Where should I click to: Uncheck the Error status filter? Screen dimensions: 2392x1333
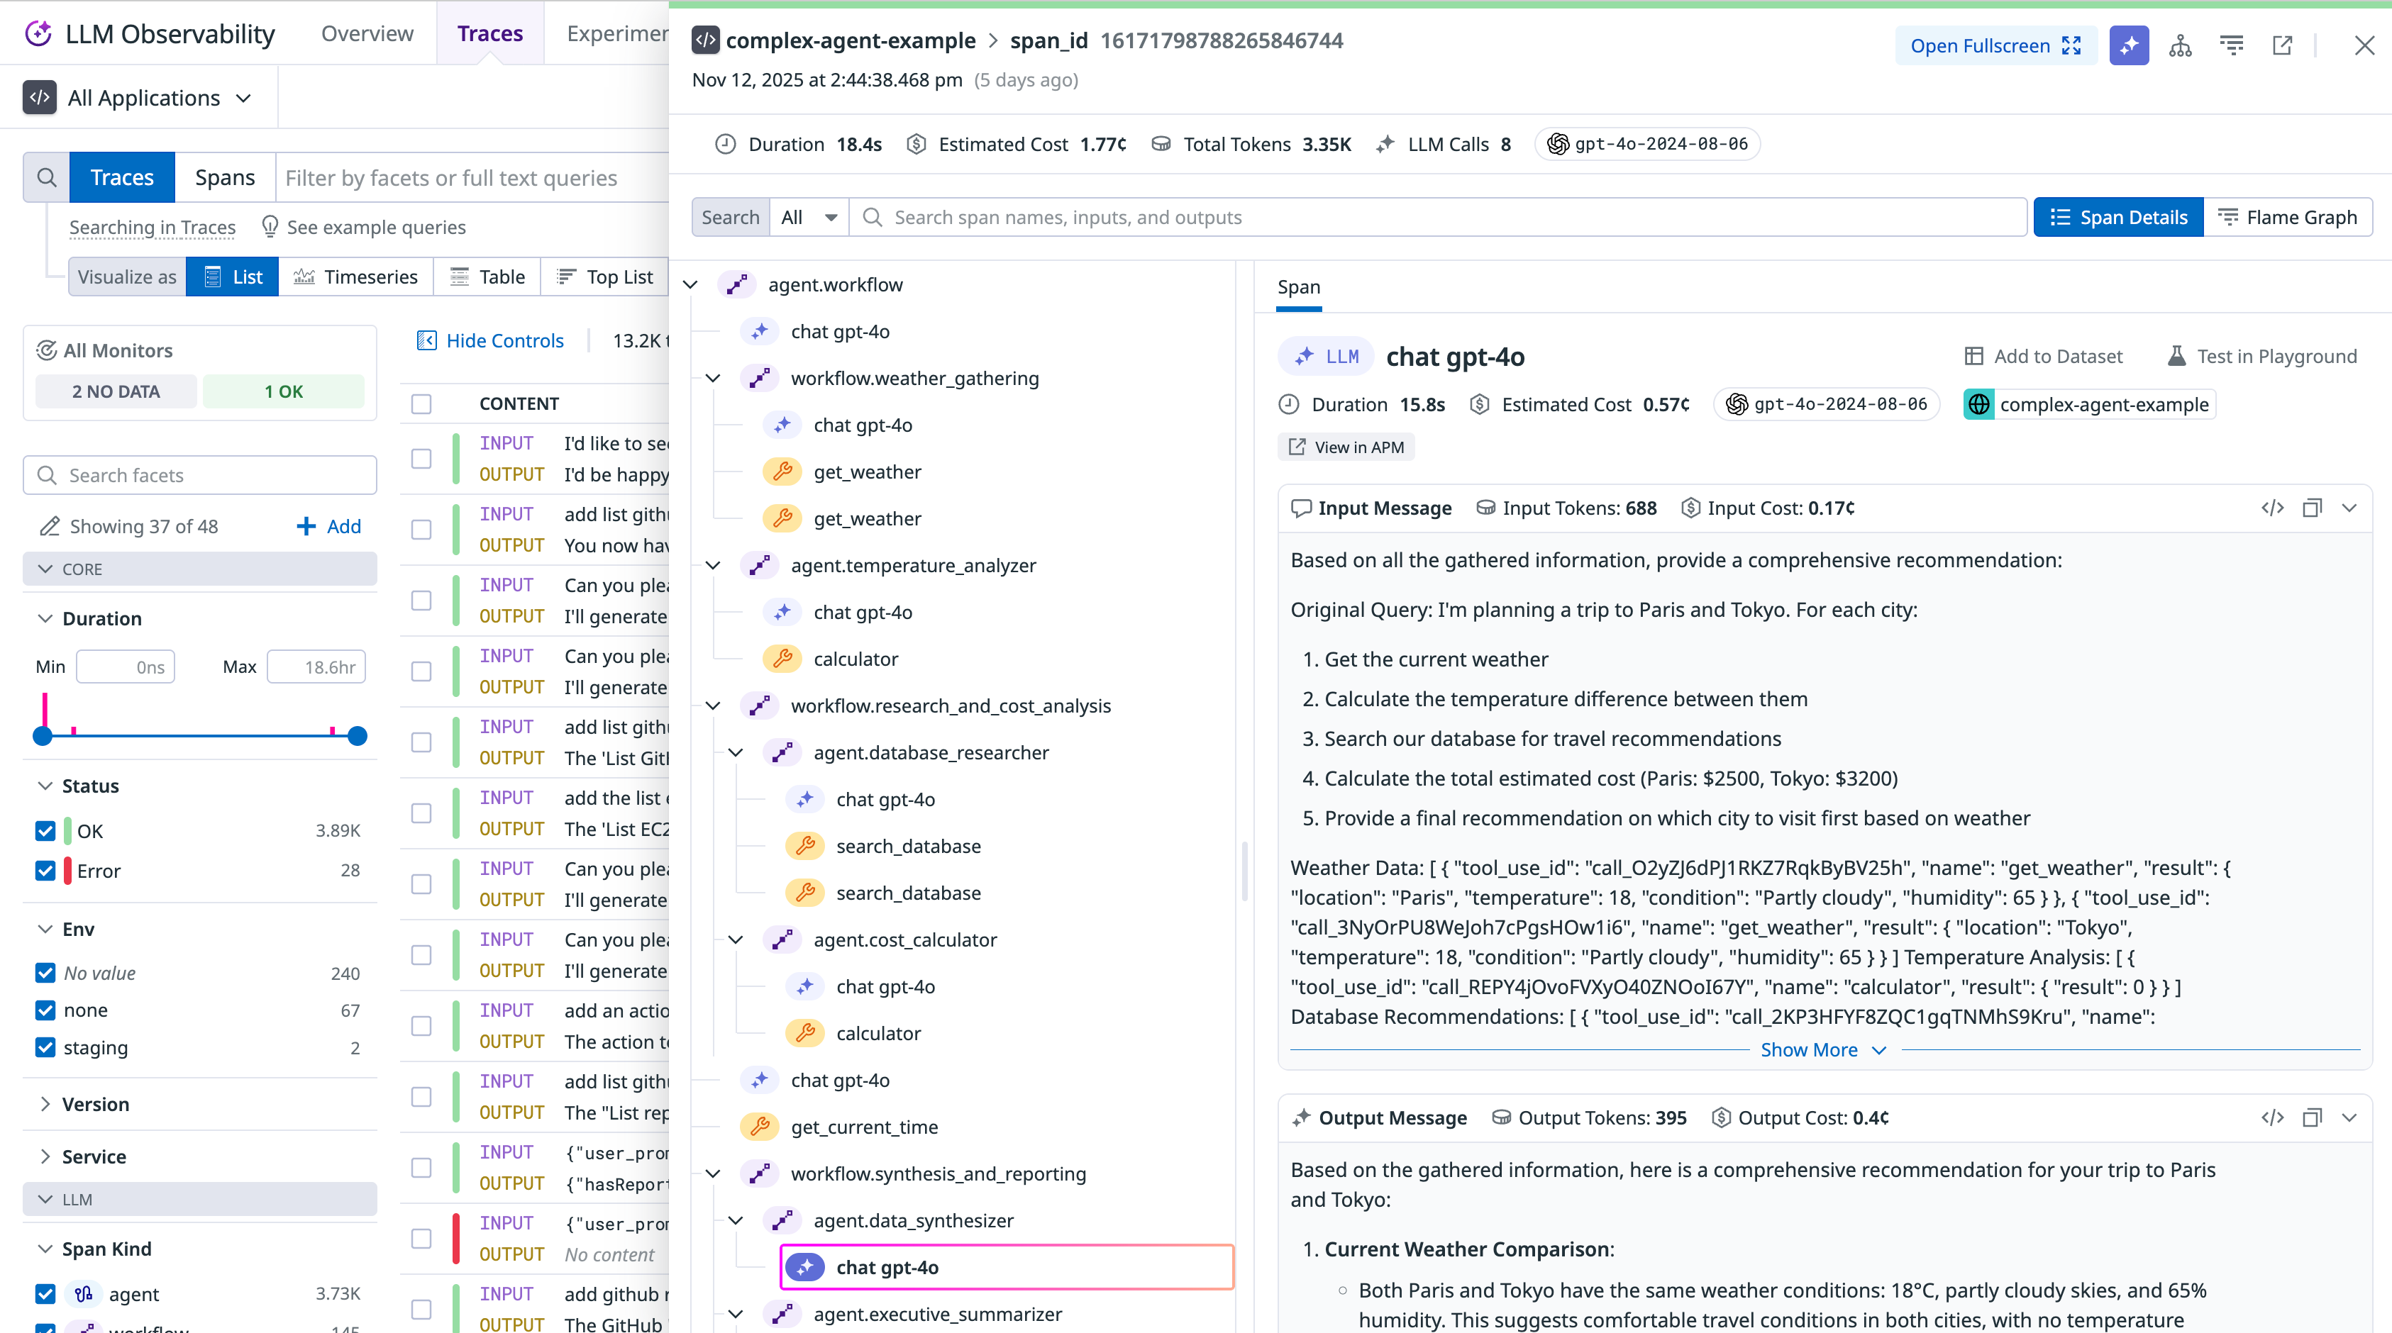pos(45,871)
